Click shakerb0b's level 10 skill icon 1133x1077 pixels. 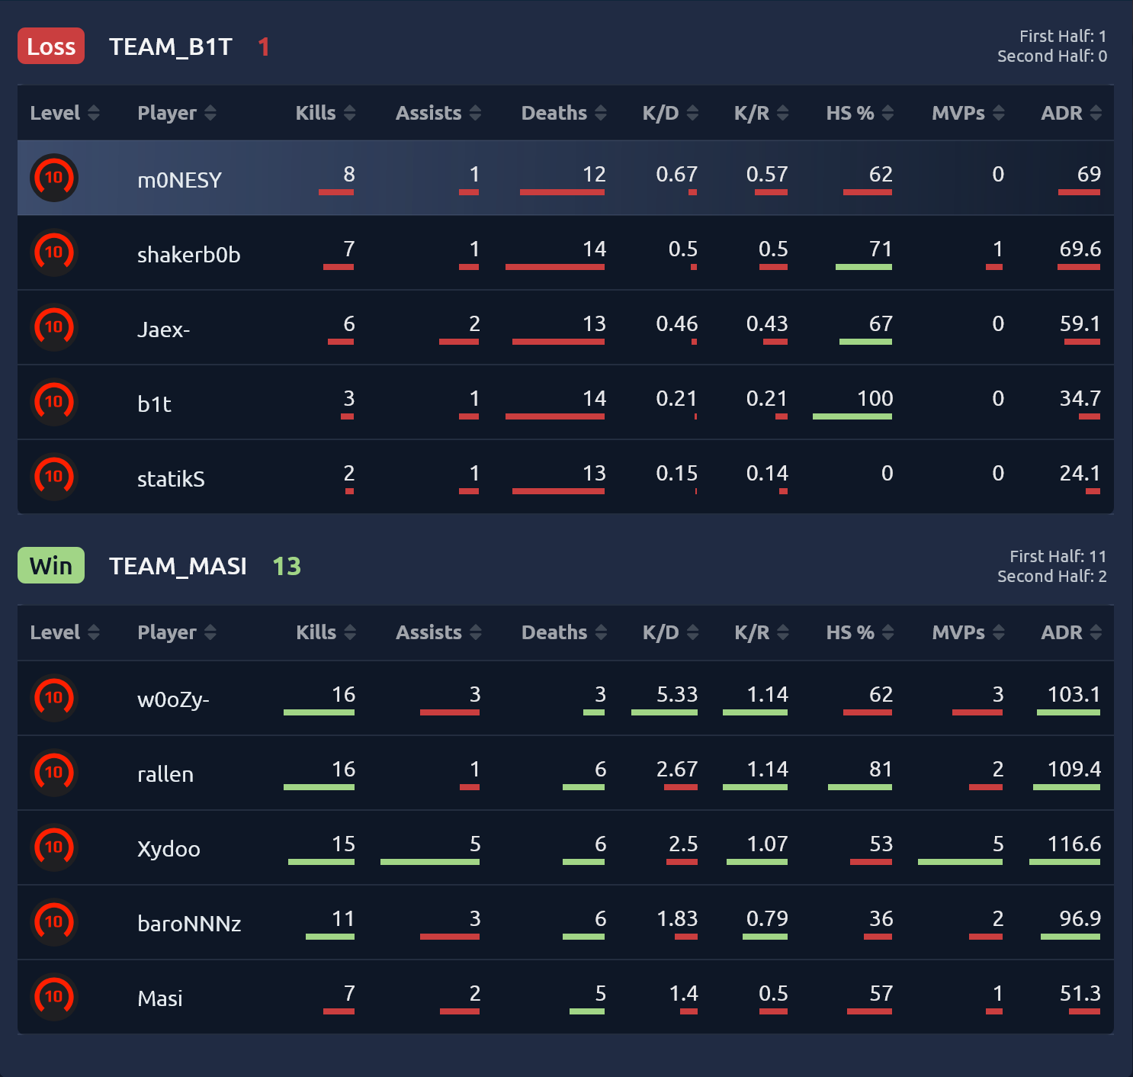point(54,252)
